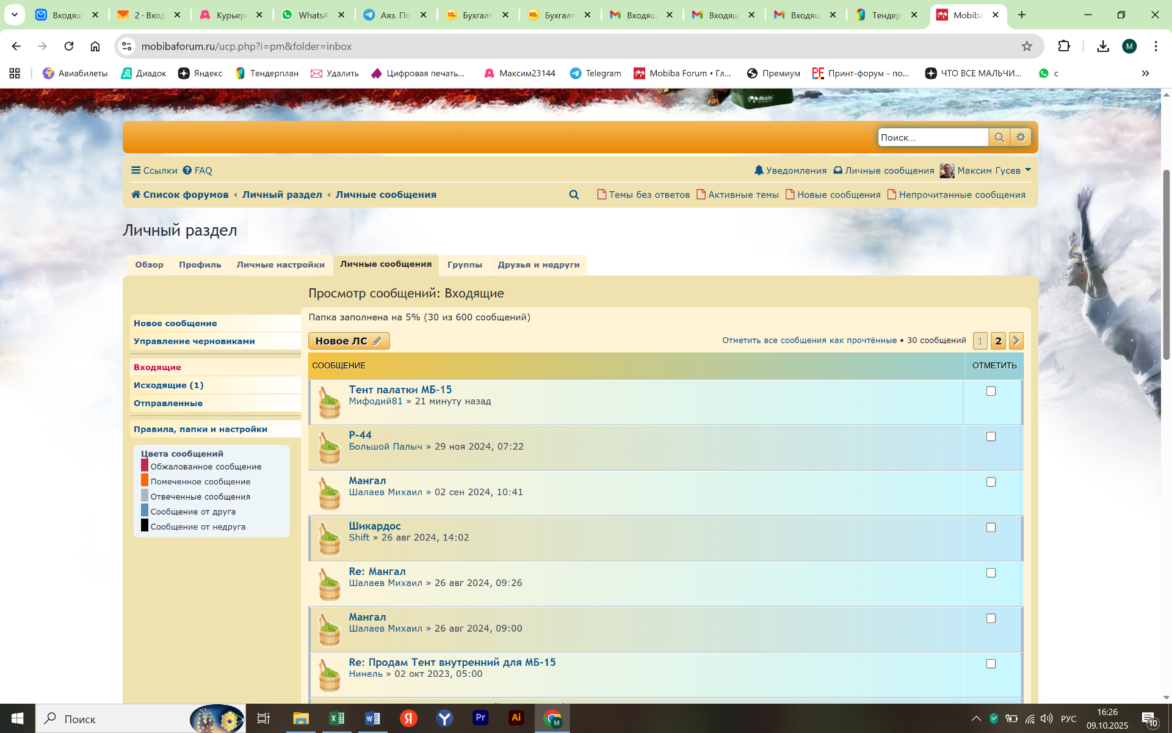This screenshot has height=733, width=1172.
Task: Click orange Помеченное сообщение color swatch
Action: tap(145, 481)
